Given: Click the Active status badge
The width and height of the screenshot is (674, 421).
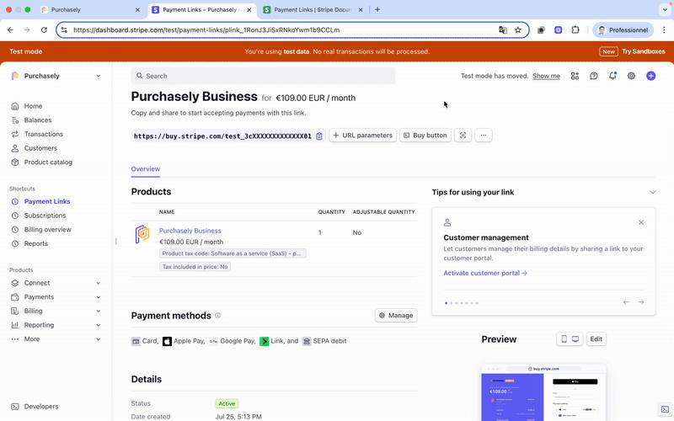Looking at the screenshot, I should tap(227, 403).
